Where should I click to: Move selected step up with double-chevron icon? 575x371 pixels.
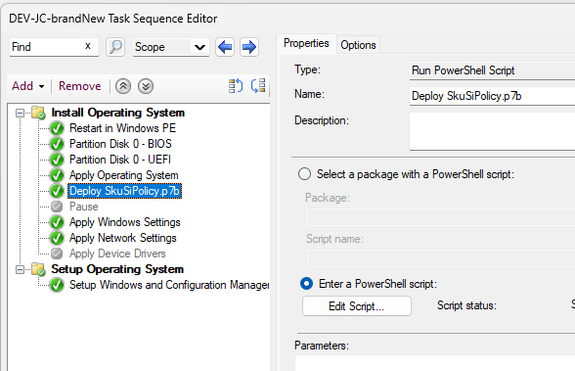[x=123, y=86]
